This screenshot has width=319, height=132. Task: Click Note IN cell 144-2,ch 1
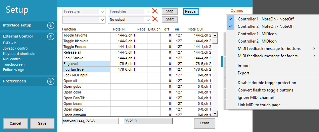point(123,35)
